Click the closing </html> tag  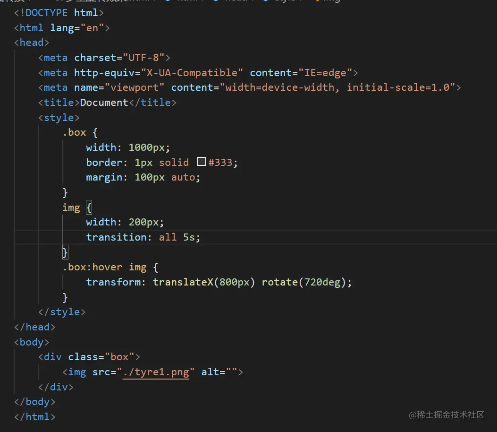(x=35, y=417)
